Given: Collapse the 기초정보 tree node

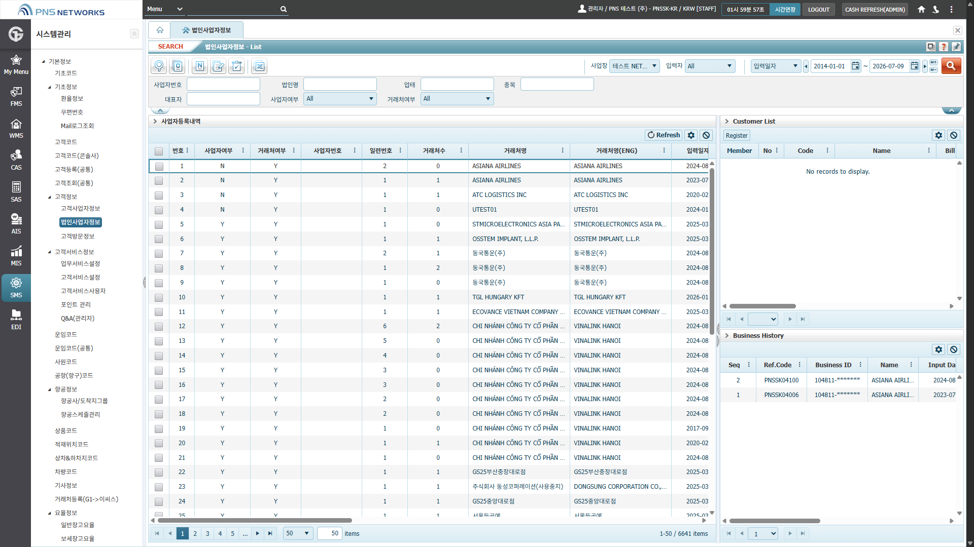Looking at the screenshot, I should point(50,87).
